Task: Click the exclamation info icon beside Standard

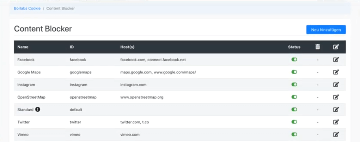Action: click(x=38, y=110)
